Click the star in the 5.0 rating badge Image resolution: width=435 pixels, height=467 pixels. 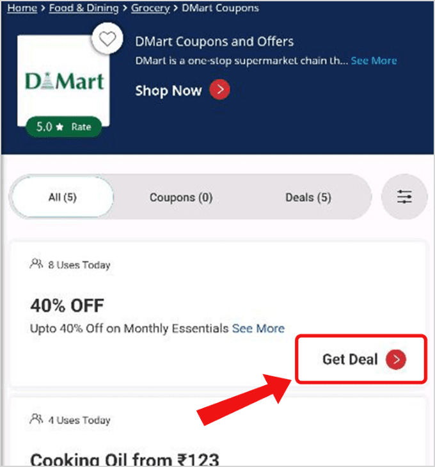click(60, 127)
